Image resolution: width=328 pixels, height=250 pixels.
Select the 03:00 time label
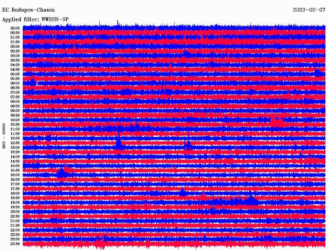[15, 56]
